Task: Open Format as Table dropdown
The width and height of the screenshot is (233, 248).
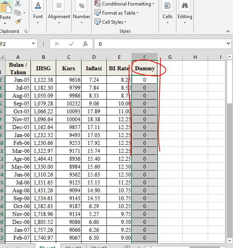Action: pos(137,13)
